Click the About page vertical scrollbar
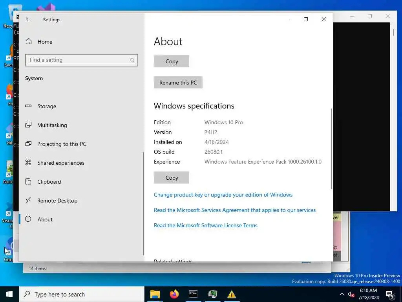Image resolution: width=402 pixels, height=302 pixels. point(331,149)
